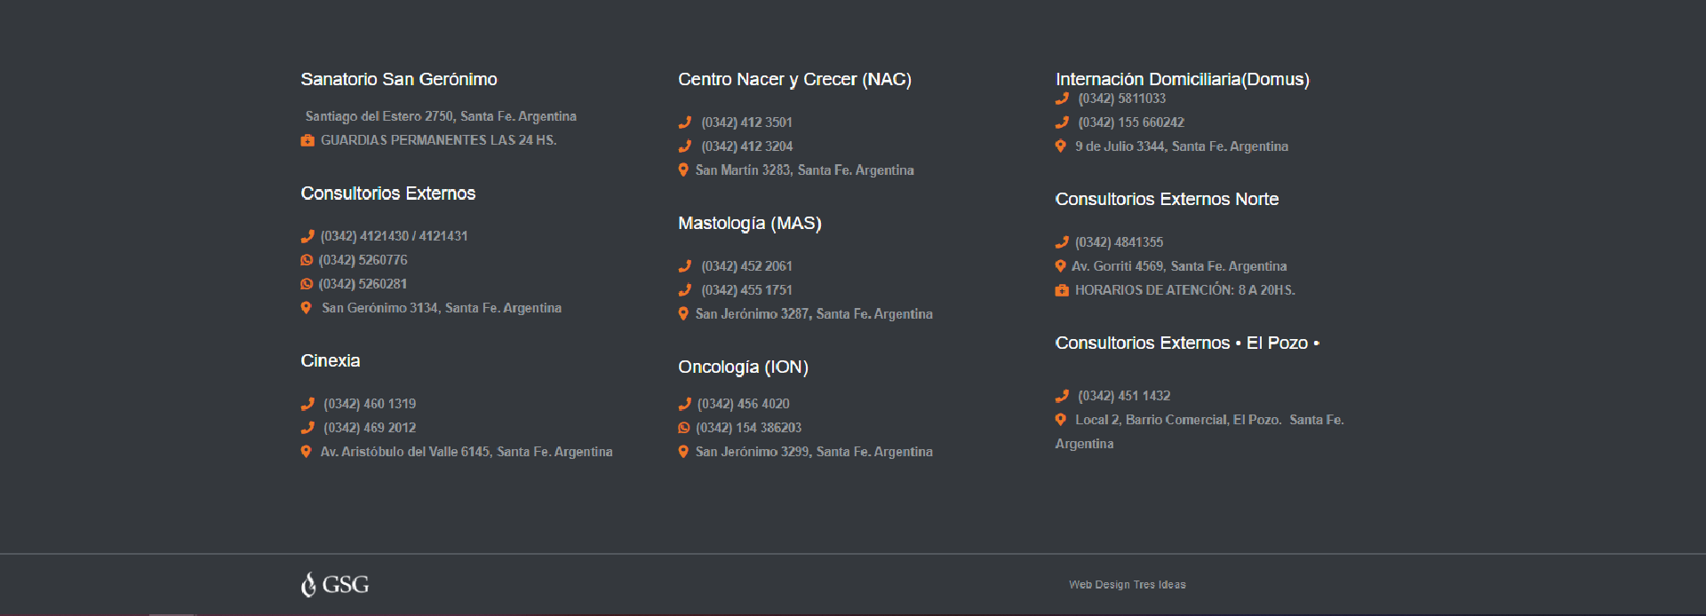Click phone icon next to (0342) 412 3204
The image size is (1706, 616).
click(684, 146)
